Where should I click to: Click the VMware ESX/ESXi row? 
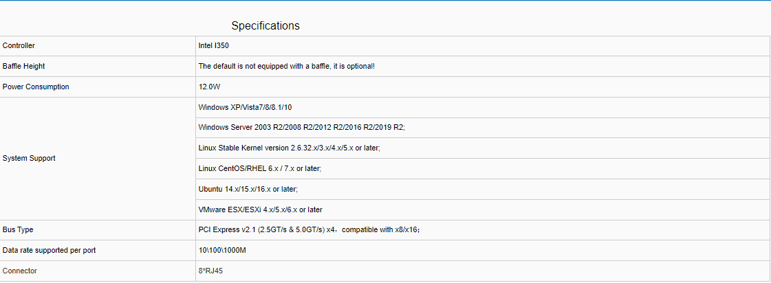260,210
